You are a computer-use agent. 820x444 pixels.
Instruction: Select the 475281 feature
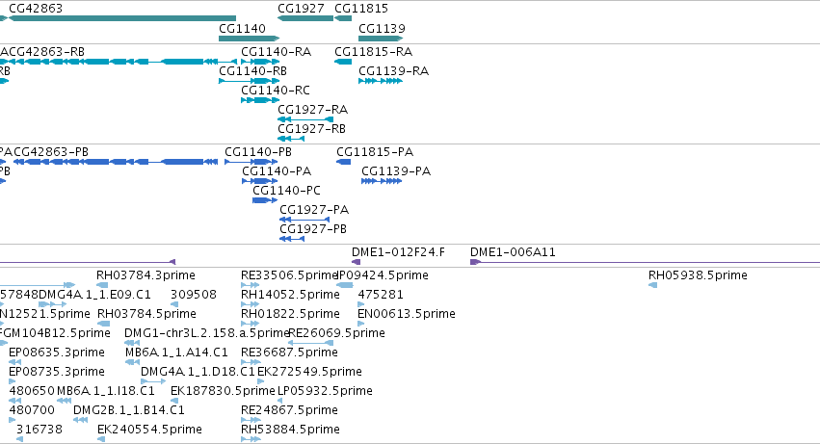360,304
